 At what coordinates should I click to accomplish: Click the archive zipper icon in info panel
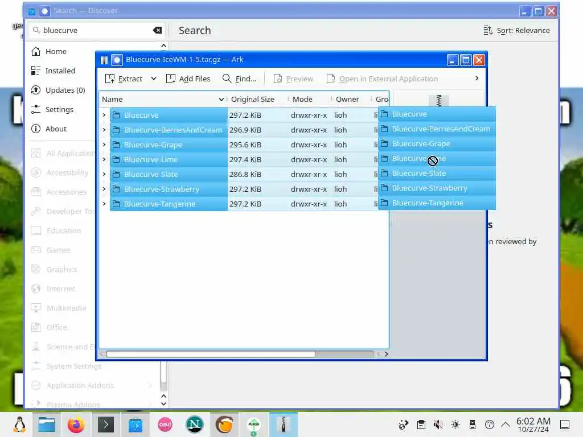click(439, 101)
